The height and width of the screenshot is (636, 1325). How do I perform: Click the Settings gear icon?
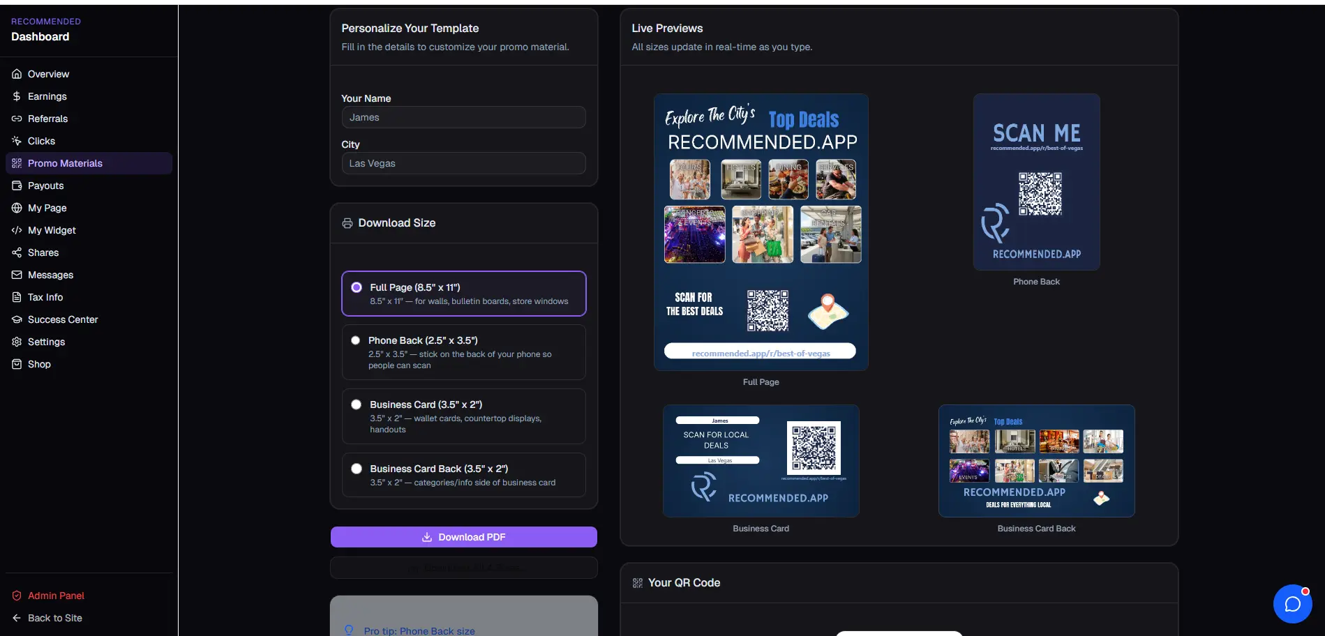click(x=17, y=342)
